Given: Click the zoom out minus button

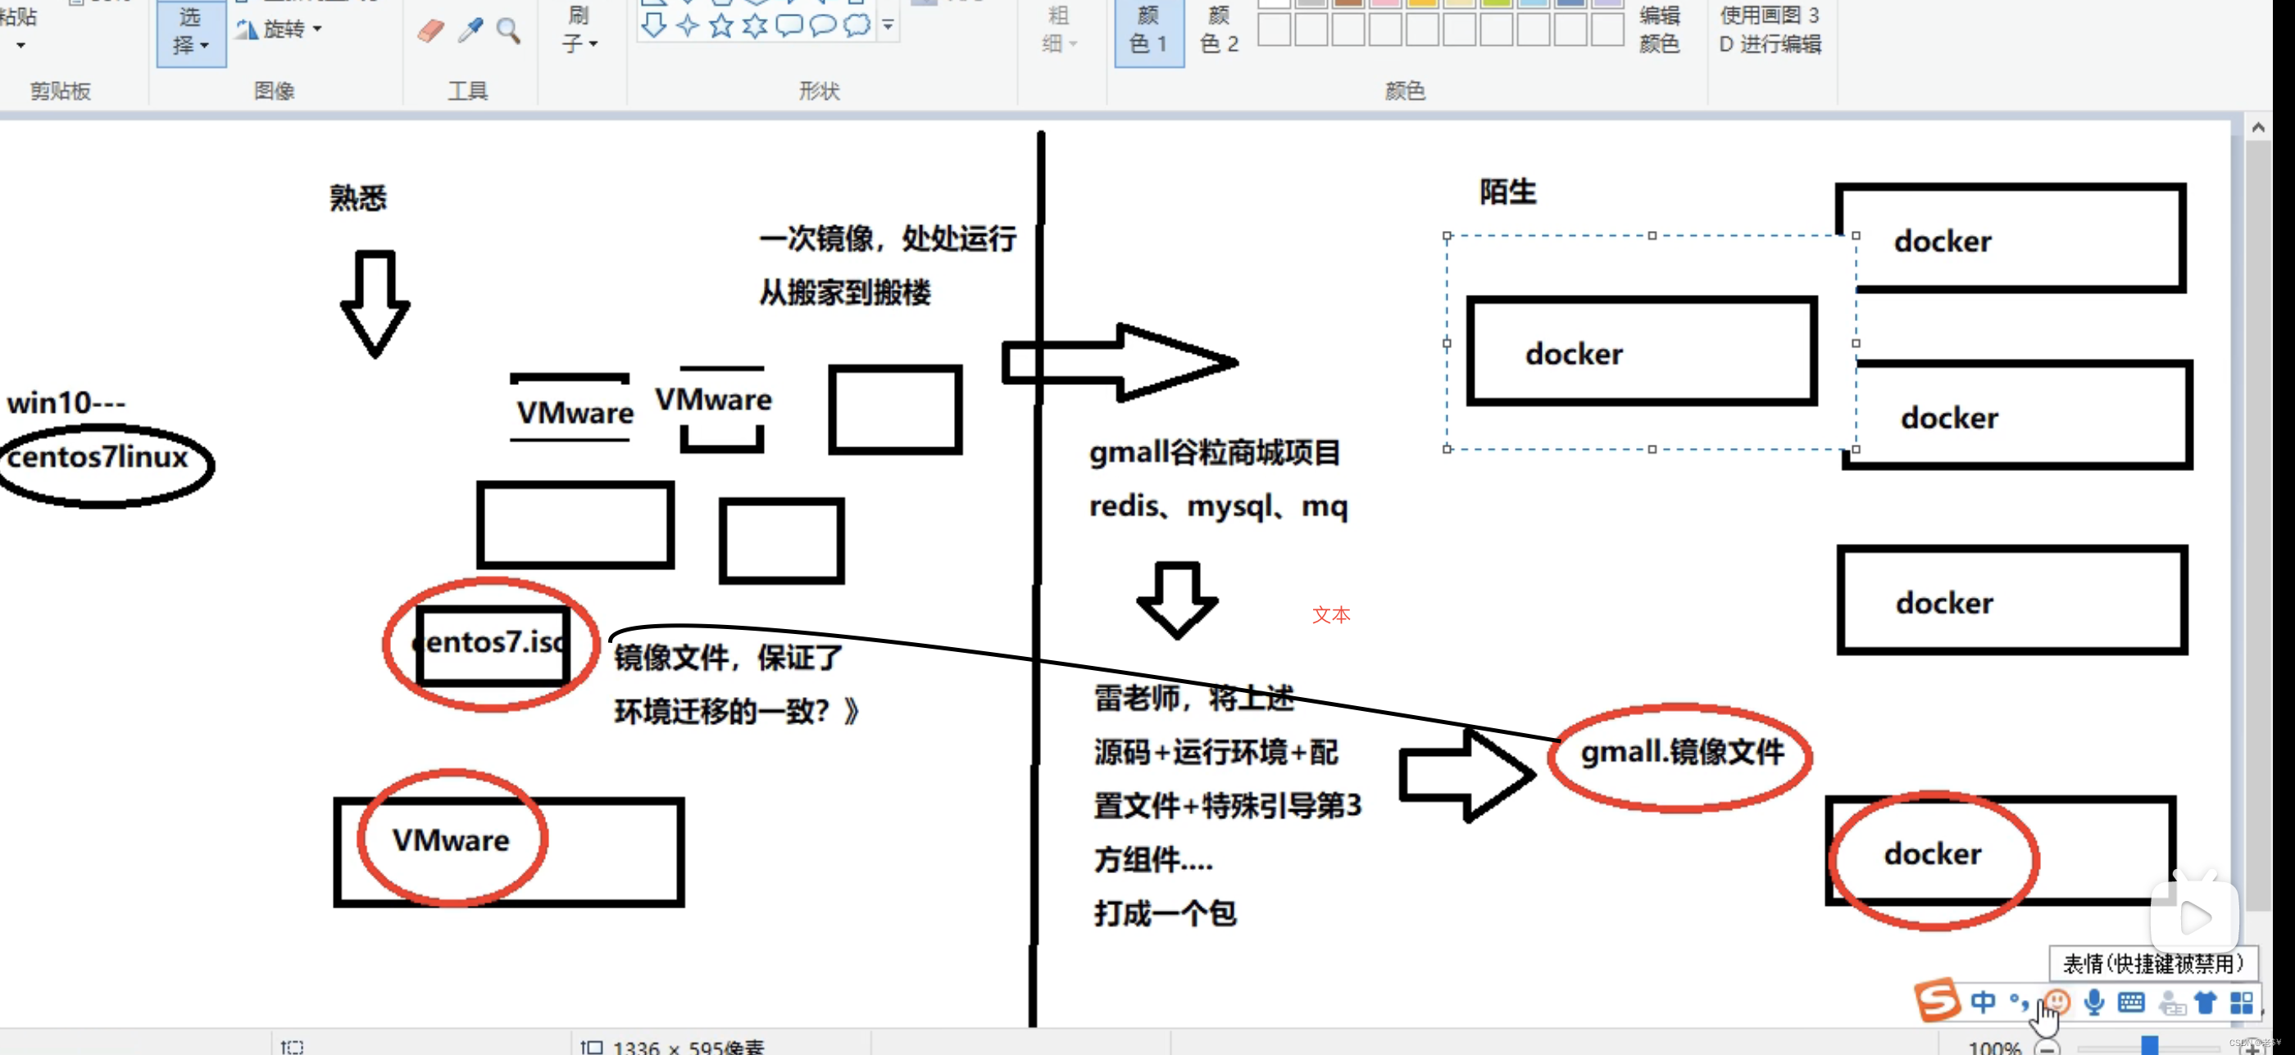Looking at the screenshot, I should (2047, 1048).
